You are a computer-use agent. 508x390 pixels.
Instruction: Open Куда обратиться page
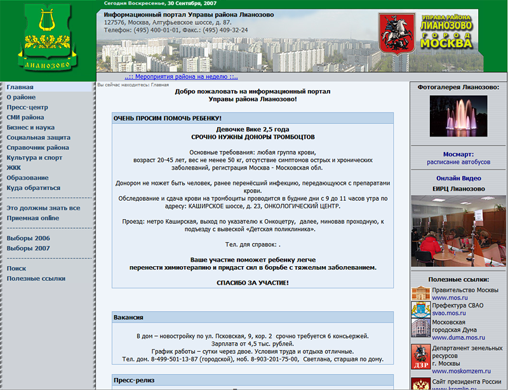pyautogui.click(x=34, y=188)
